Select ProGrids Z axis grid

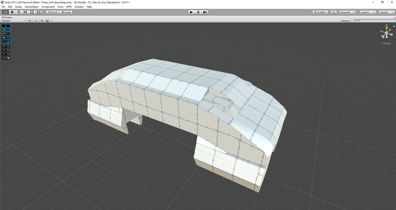(x=6, y=54)
